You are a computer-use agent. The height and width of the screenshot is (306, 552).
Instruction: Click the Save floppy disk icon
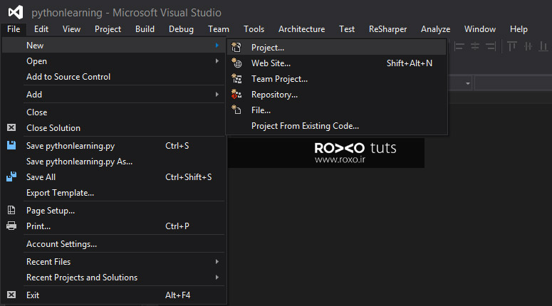11,145
